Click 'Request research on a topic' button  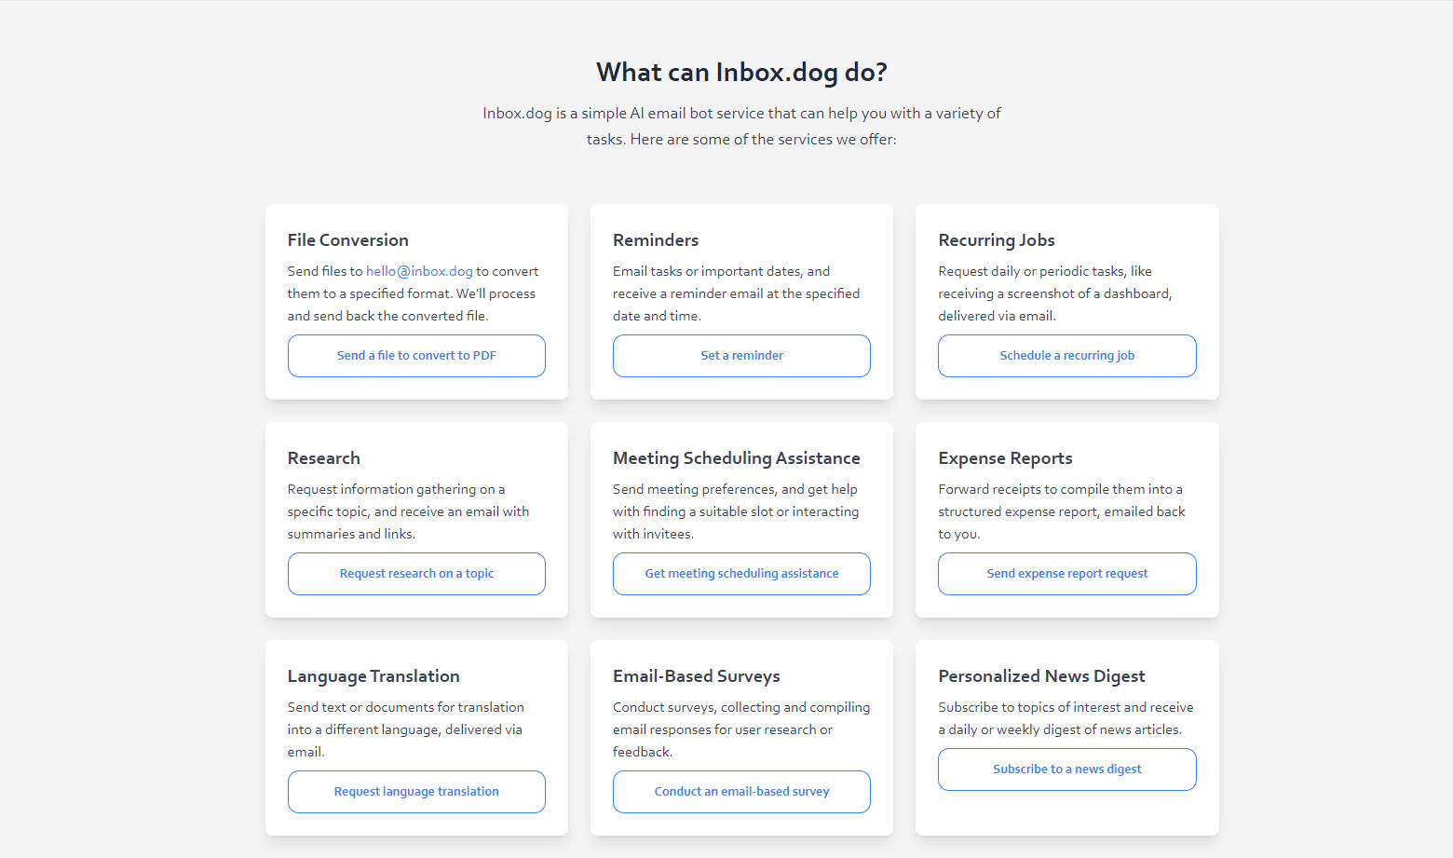tap(416, 574)
